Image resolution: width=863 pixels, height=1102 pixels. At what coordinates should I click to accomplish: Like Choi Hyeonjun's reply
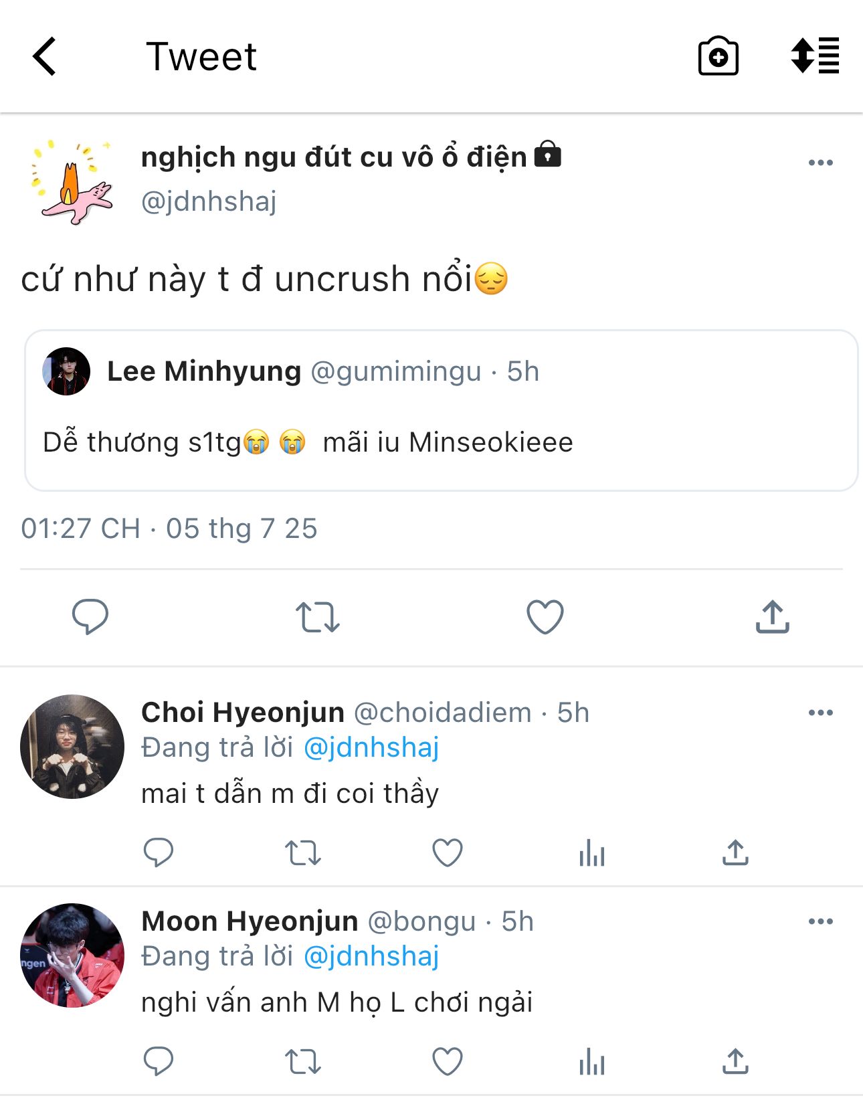click(447, 852)
